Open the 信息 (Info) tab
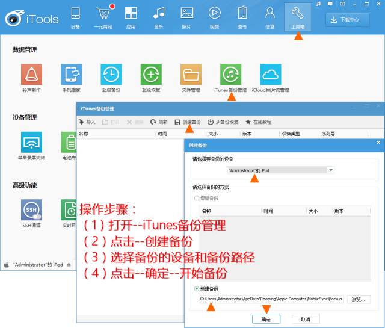The width and height of the screenshot is (385, 328). pyautogui.click(x=270, y=18)
